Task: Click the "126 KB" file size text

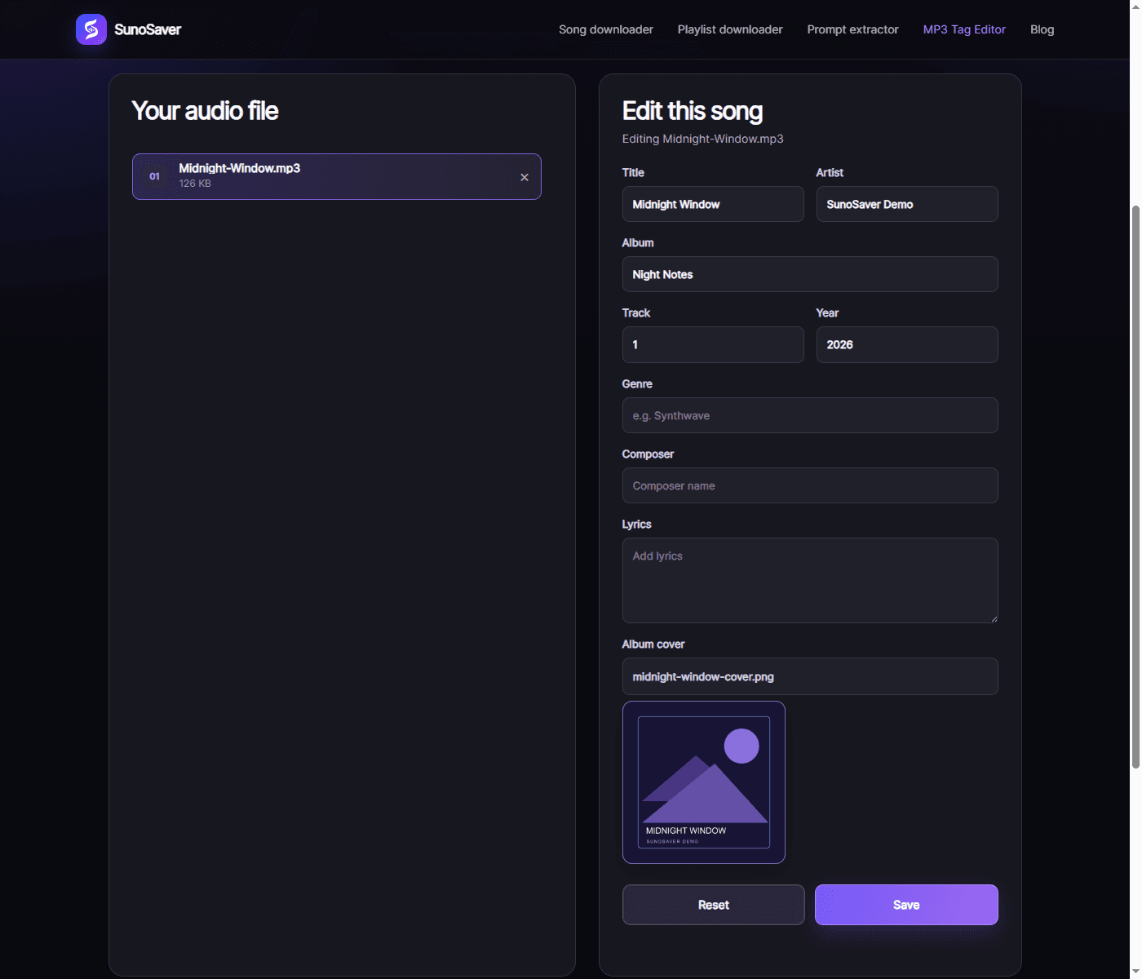Action: tap(195, 184)
